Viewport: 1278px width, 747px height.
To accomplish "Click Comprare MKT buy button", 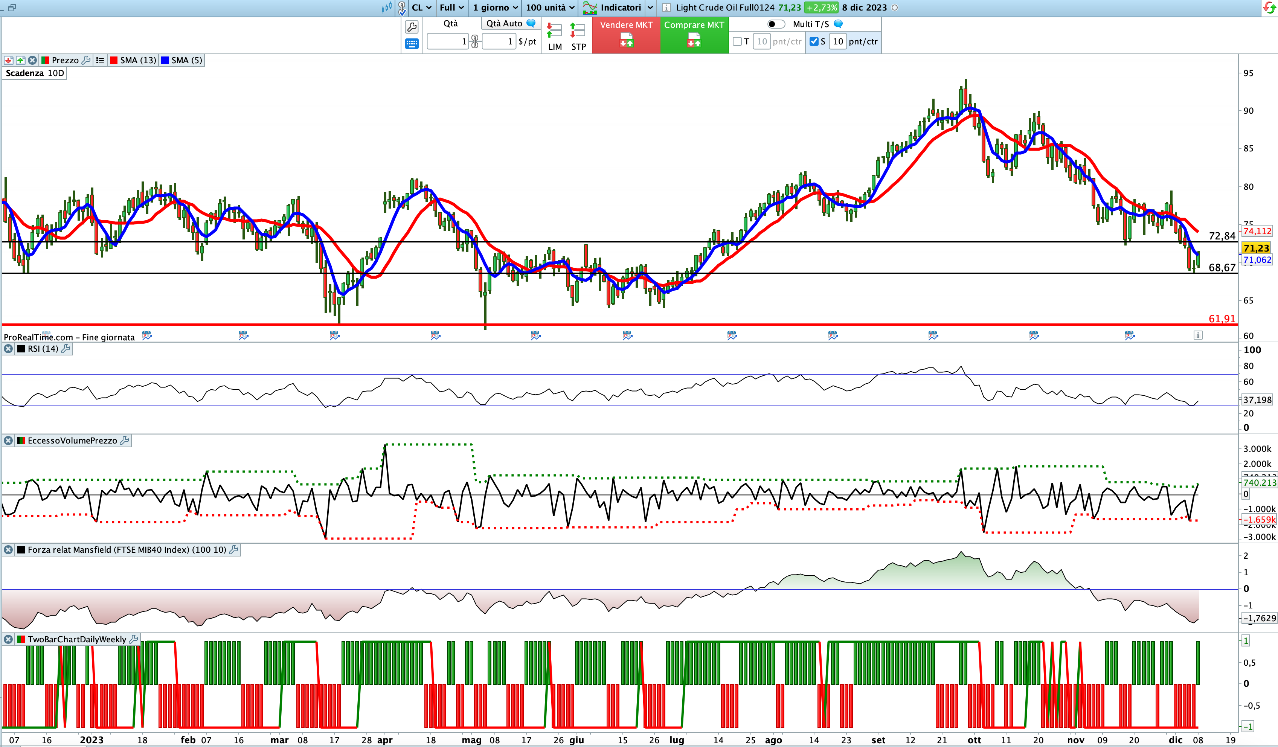I will click(x=694, y=35).
